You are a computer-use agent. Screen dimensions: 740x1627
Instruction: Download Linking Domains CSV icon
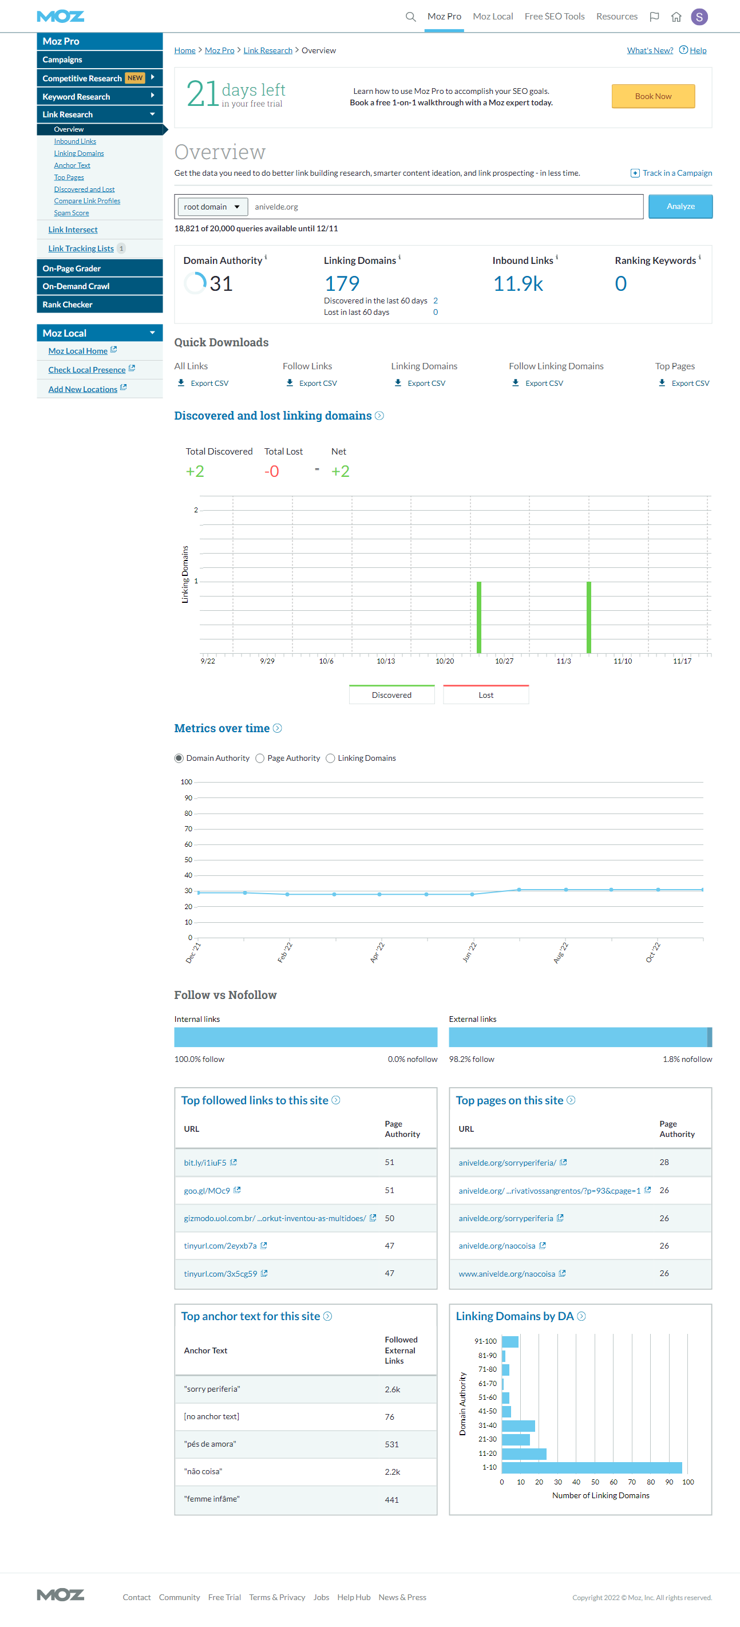(398, 383)
